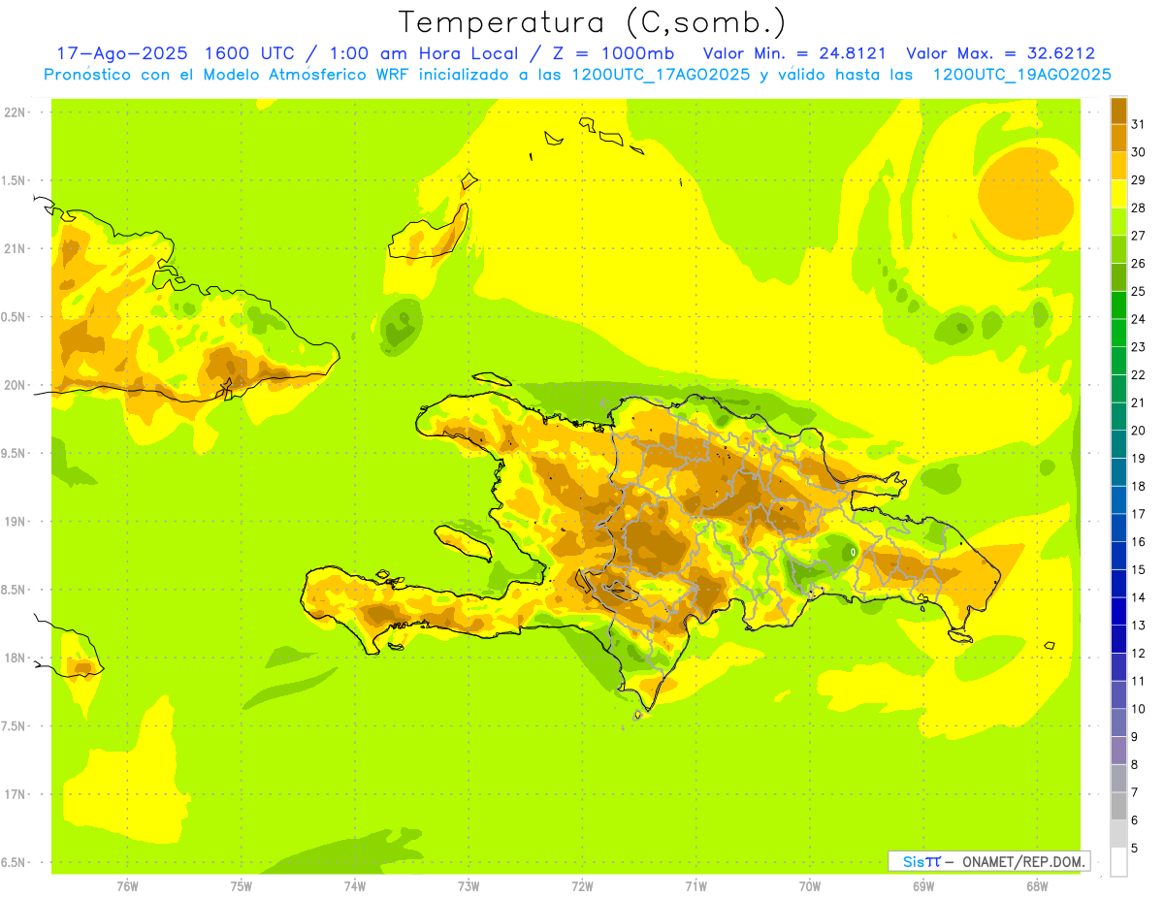1164x899 pixels.
Task: Click the white swatch below 5 on the scale
Action: pyautogui.click(x=1118, y=862)
